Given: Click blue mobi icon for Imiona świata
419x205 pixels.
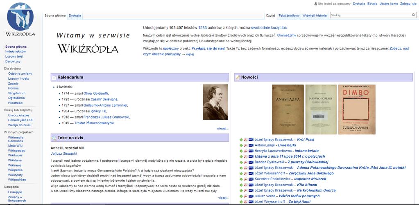Looking at the screenshot, I should coord(251,151).
